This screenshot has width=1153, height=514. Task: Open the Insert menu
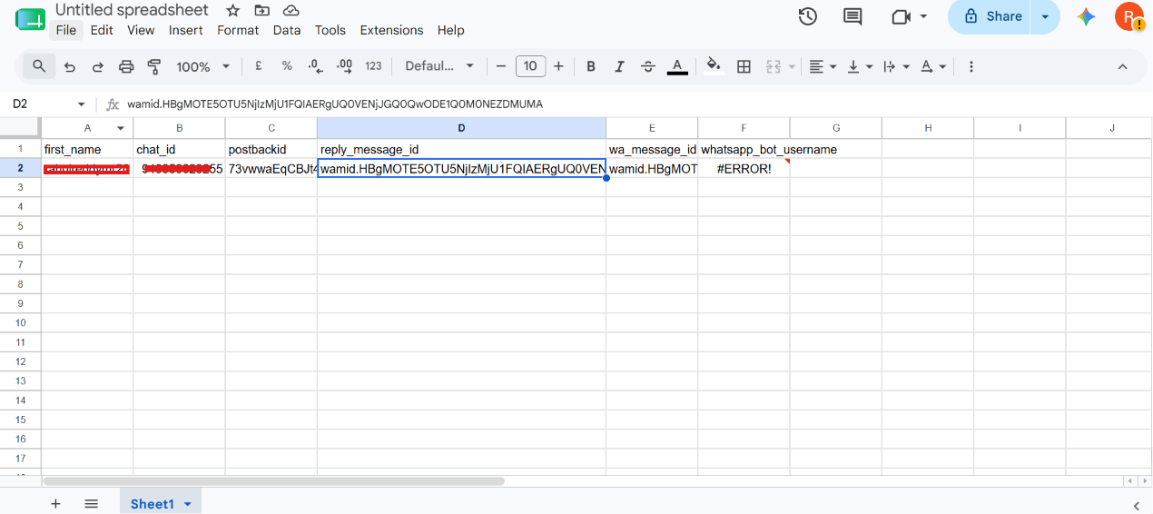click(186, 30)
